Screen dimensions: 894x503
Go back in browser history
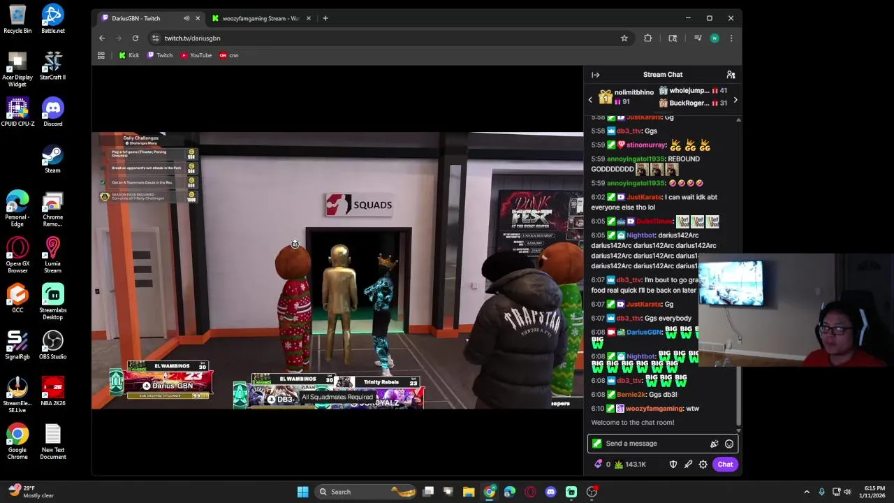tap(102, 38)
